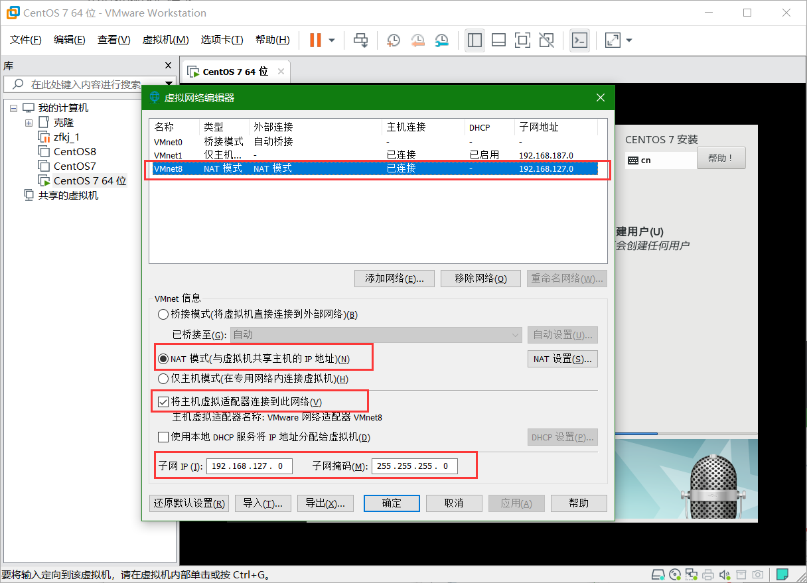This screenshot has width=807, height=583.
Task: Click the hard disk status bar icon
Action: tap(658, 574)
